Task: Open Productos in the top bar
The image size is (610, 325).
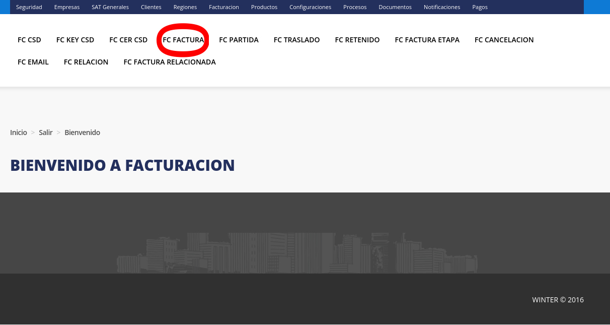Action: [264, 7]
